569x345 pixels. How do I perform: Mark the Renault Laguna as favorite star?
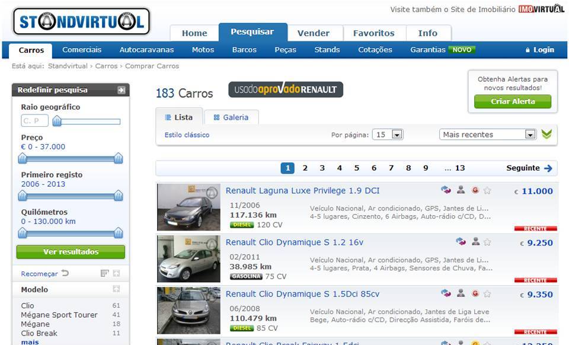pos(487,190)
